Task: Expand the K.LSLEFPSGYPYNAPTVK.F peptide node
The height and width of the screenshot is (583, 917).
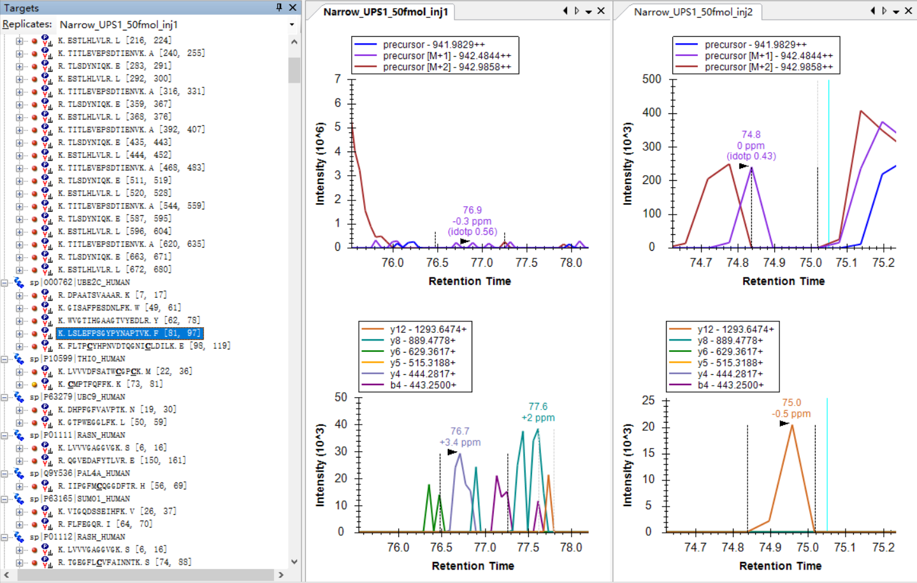Action: pyautogui.click(x=19, y=334)
